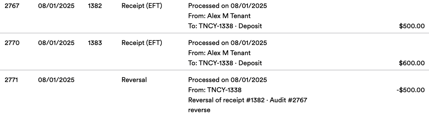Click Receipt (EFT) for receipt 1382
This screenshot has height=115, width=429.
click(x=142, y=6)
